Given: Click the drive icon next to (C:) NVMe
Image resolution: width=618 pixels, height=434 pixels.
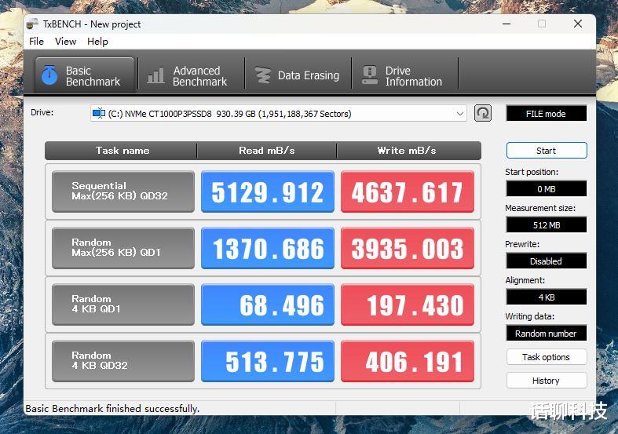Looking at the screenshot, I should coord(98,114).
